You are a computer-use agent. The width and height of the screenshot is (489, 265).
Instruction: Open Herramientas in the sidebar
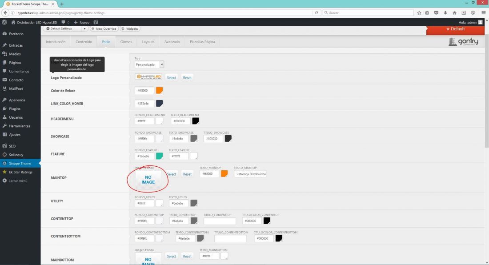[20, 126]
